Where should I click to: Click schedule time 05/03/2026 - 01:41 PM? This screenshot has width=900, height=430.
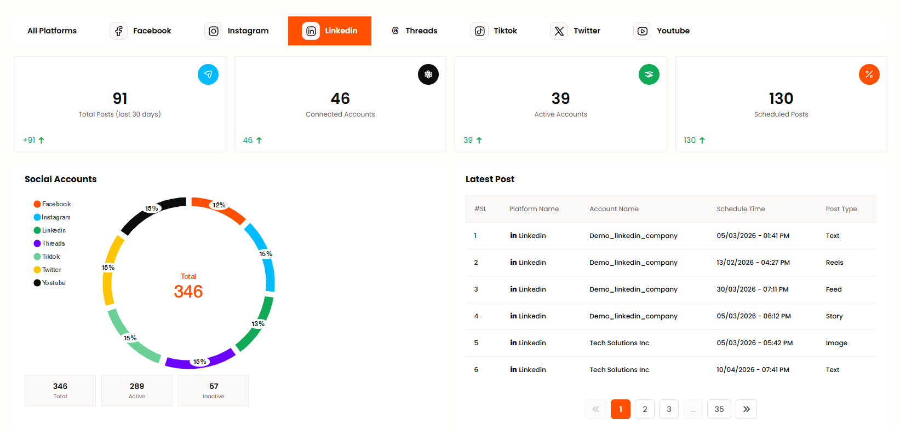753,236
